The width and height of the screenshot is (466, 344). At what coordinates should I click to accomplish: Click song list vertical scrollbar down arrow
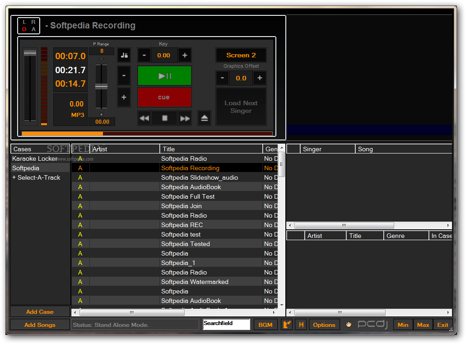click(x=282, y=305)
